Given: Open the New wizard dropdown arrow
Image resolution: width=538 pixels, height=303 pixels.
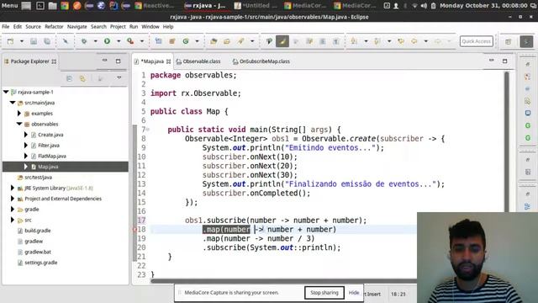Looking at the screenshot, I should [x=22, y=41].
